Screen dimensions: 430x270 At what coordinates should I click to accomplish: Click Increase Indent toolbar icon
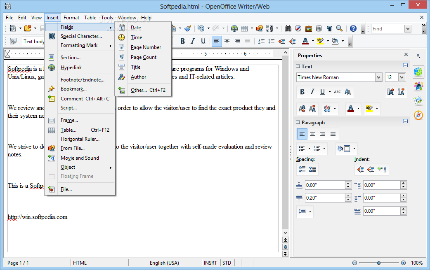pyautogui.click(x=292, y=41)
